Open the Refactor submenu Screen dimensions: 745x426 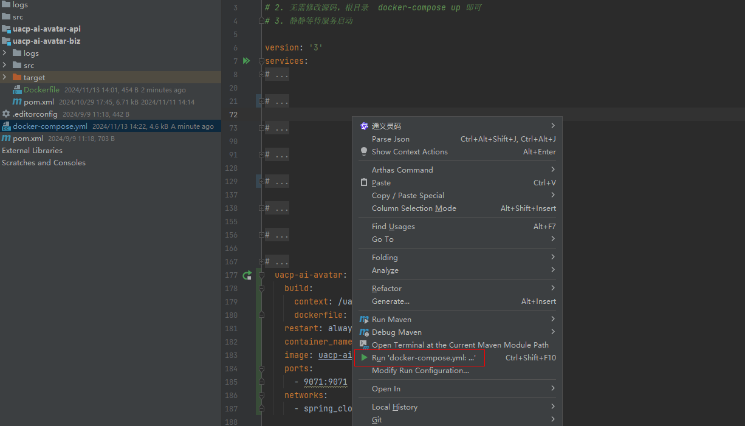[386, 289]
